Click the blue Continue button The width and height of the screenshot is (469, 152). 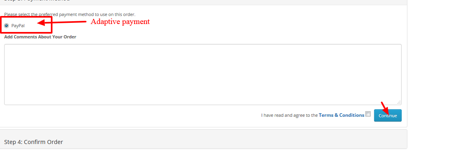(388, 116)
